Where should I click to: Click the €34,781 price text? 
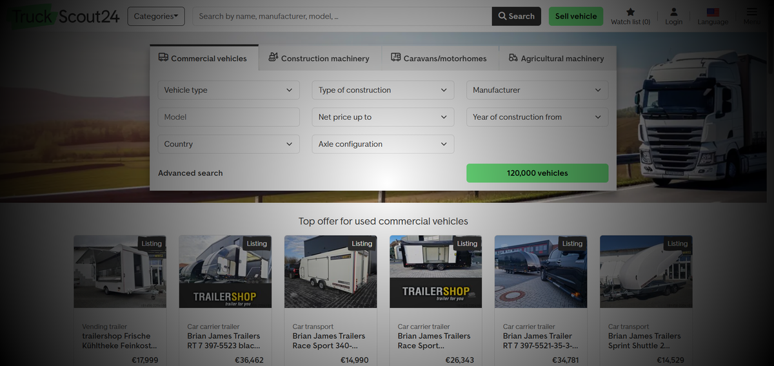coord(564,360)
